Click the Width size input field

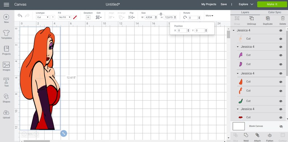tap(149, 17)
